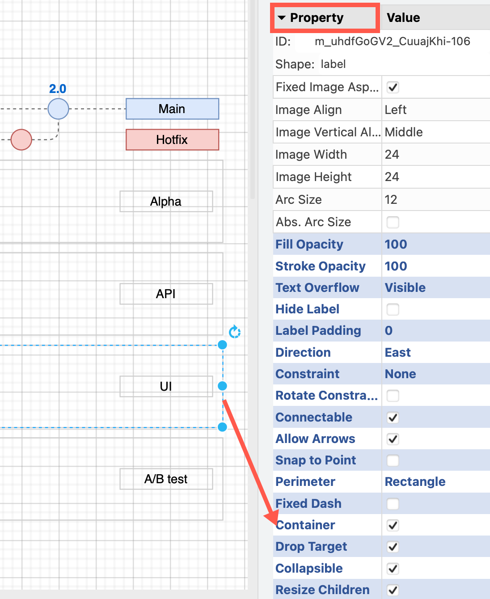Click the rotate handle above the UI shape
Viewport: 490px width, 599px height.
tap(234, 332)
